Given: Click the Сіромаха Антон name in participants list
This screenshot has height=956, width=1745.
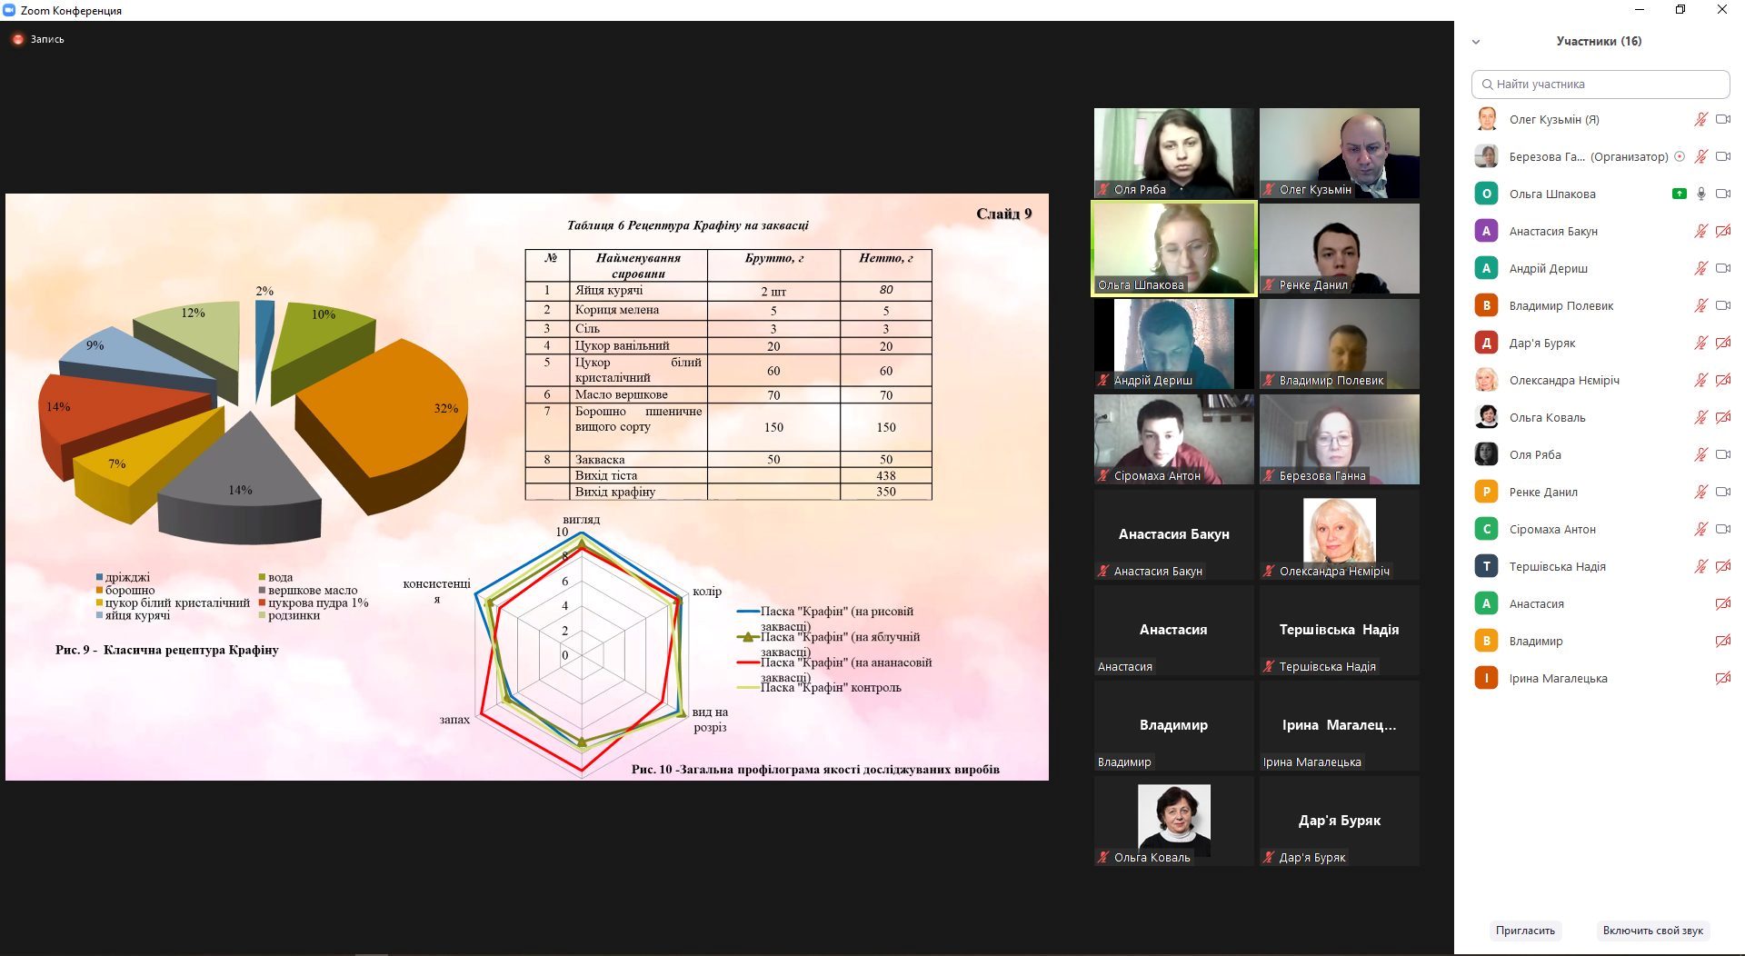Looking at the screenshot, I should pyautogui.click(x=1552, y=529).
